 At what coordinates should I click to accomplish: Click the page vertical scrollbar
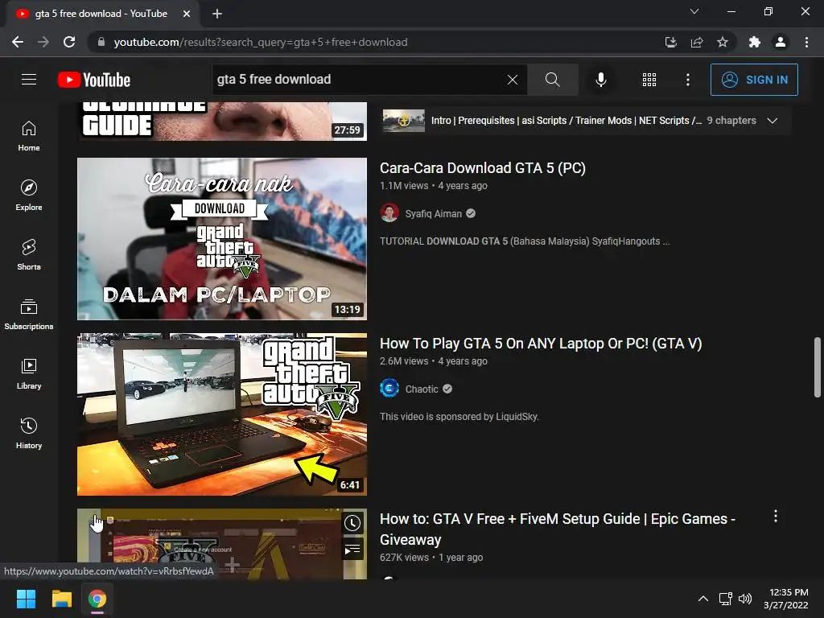818,367
